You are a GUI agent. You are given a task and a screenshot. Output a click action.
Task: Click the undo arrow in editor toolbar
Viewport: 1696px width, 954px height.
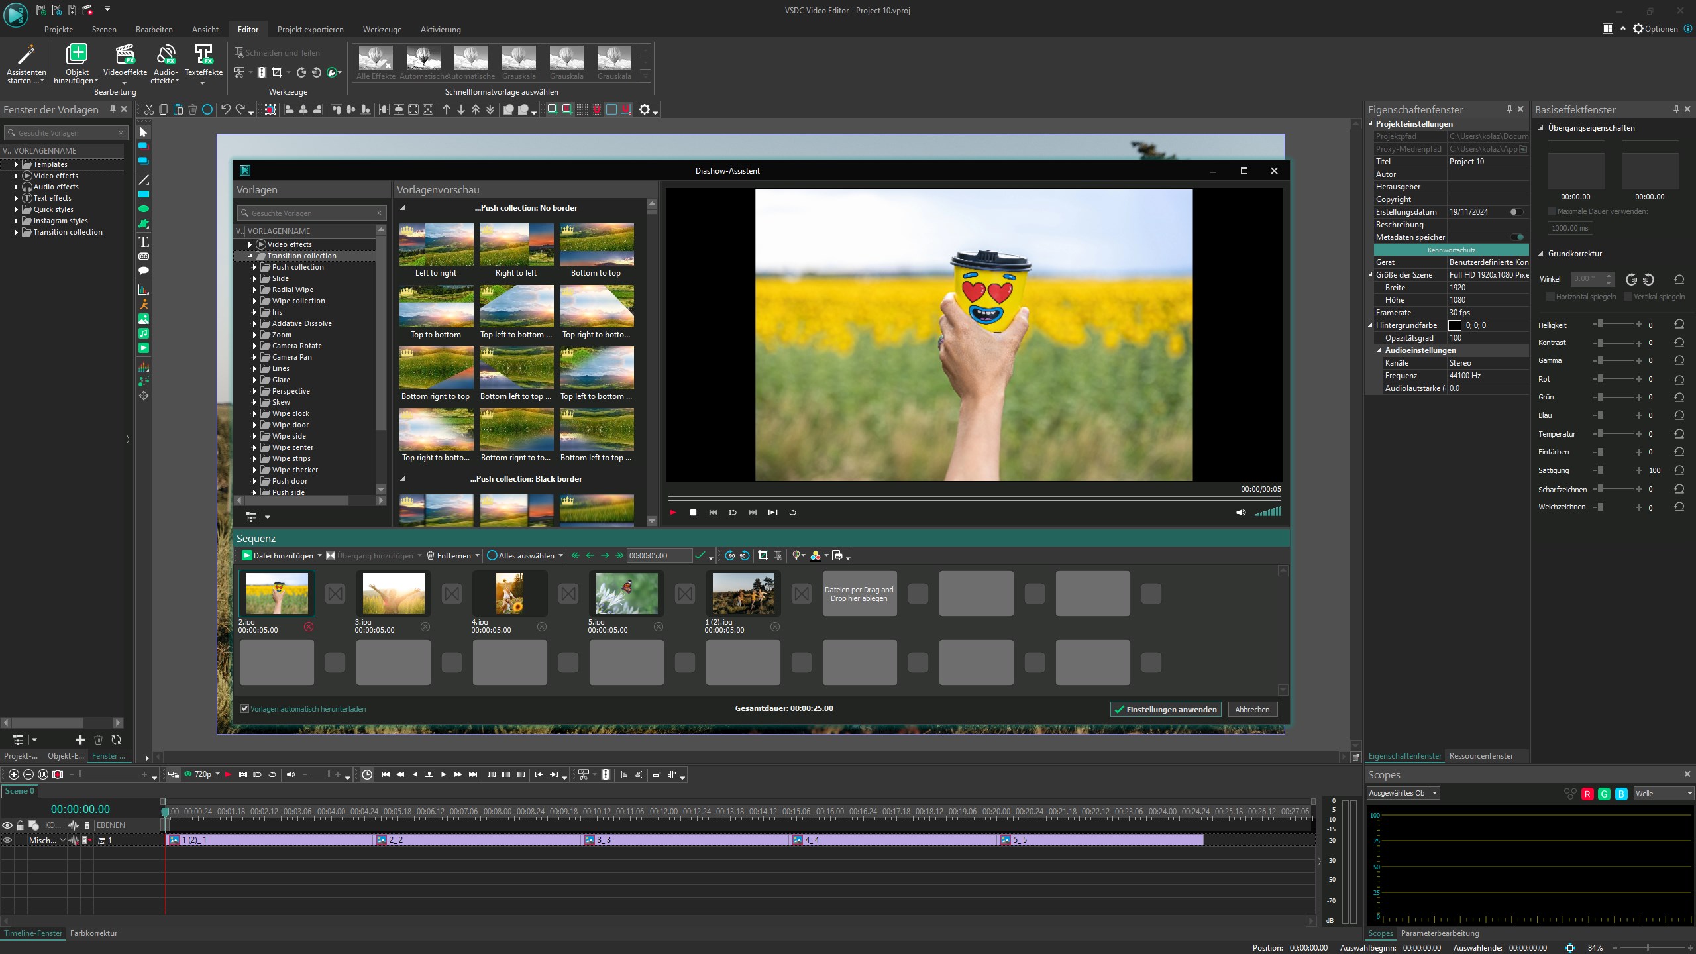point(226,109)
